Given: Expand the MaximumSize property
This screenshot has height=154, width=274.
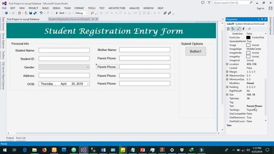Looking at the screenshot, I should 227,76.
